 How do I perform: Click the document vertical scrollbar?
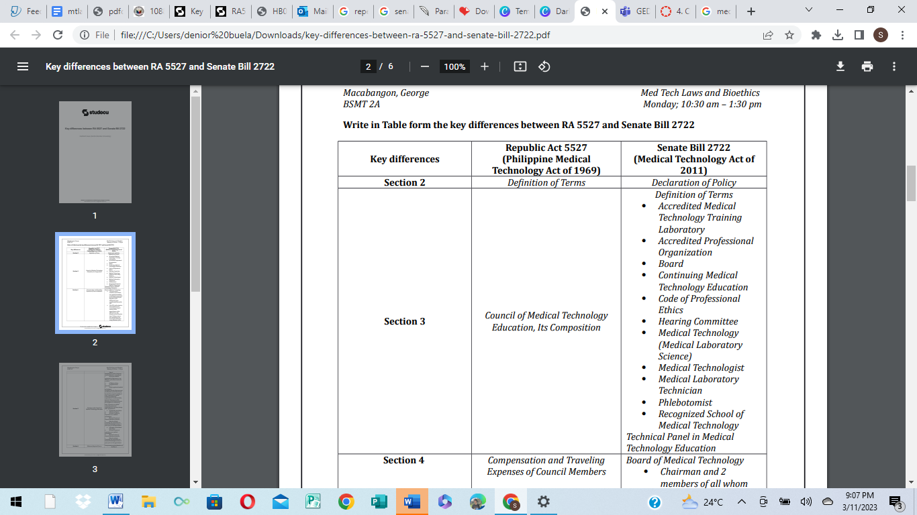[x=911, y=183]
